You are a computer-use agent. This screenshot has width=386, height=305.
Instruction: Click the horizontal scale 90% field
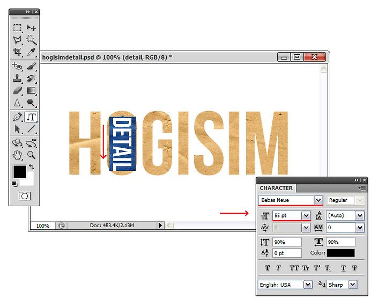pyautogui.click(x=341, y=242)
